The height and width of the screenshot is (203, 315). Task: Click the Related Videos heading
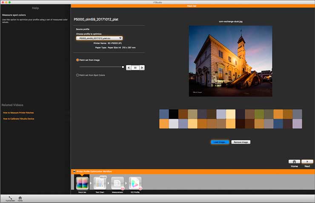12,105
